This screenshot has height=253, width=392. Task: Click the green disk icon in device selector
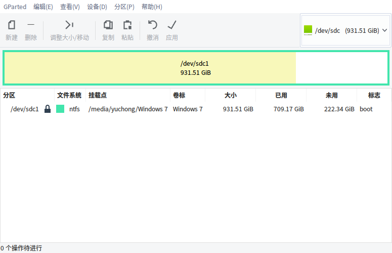[308, 30]
